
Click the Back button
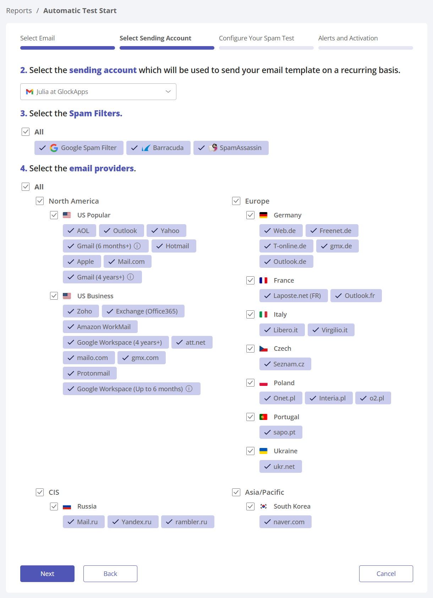110,574
